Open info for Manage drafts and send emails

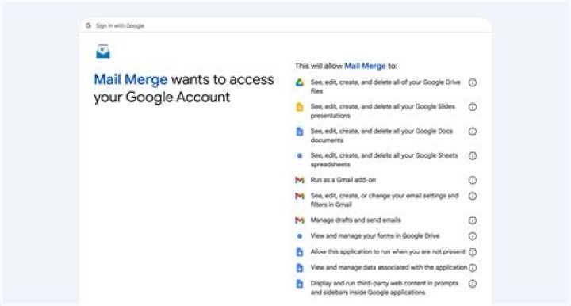473,220
